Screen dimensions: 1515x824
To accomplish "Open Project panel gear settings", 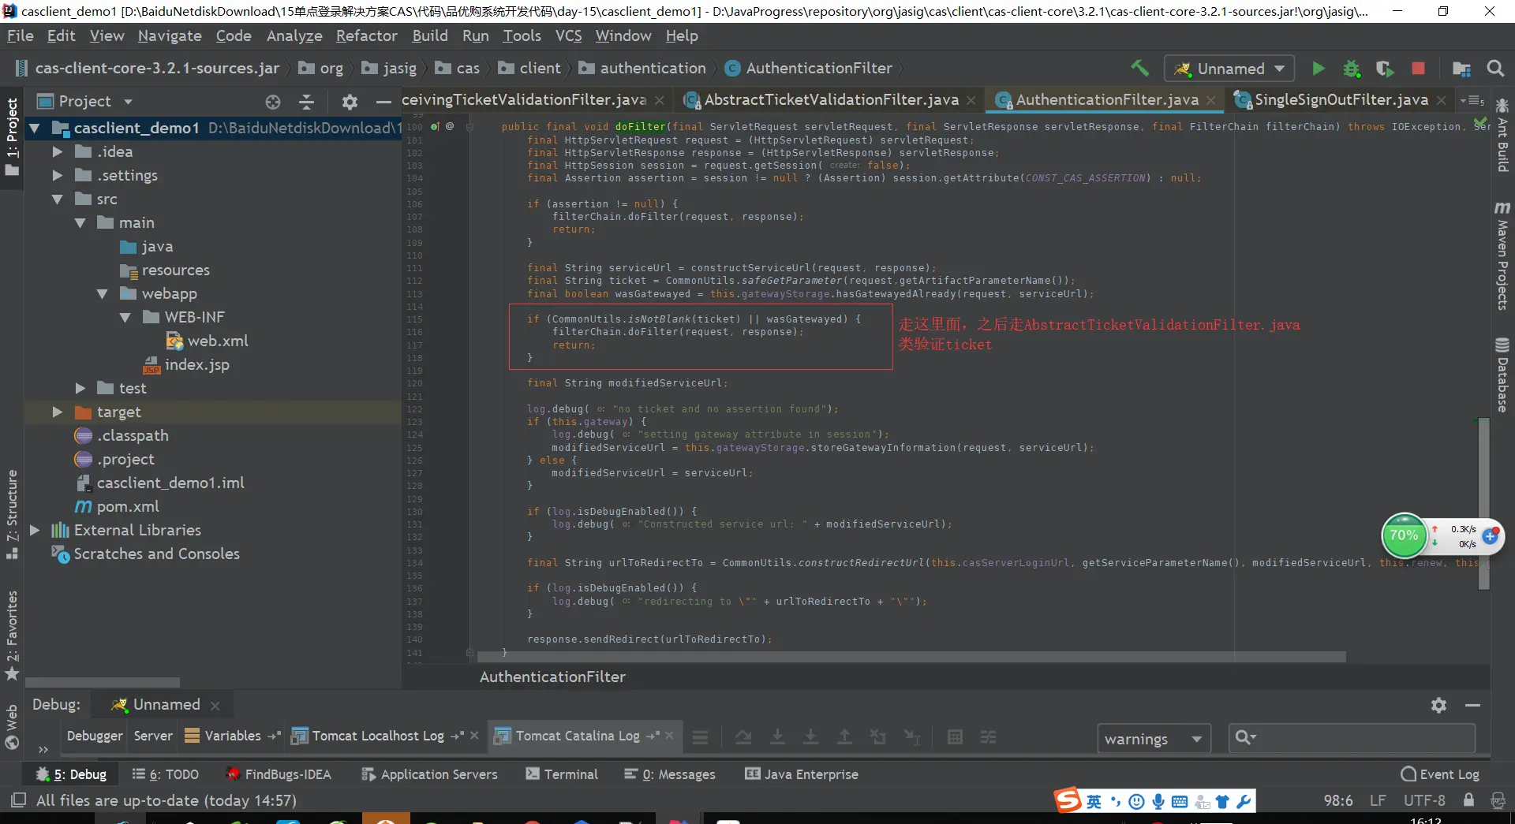I will click(350, 102).
